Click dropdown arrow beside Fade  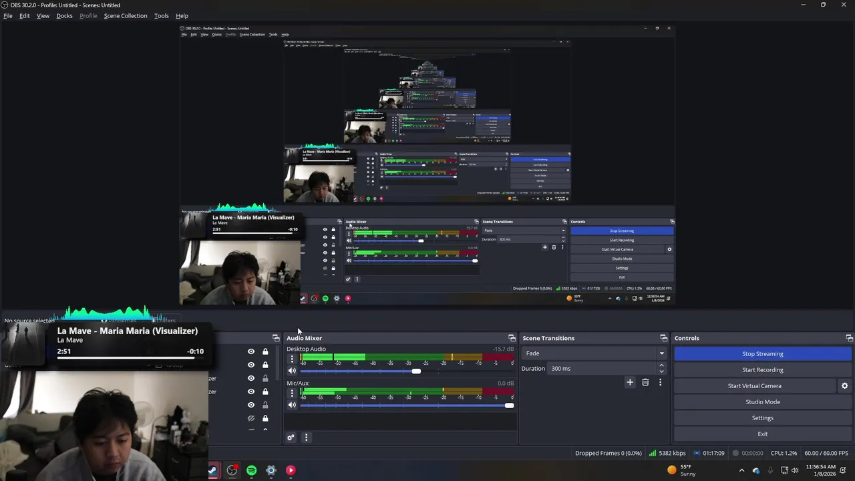(661, 353)
